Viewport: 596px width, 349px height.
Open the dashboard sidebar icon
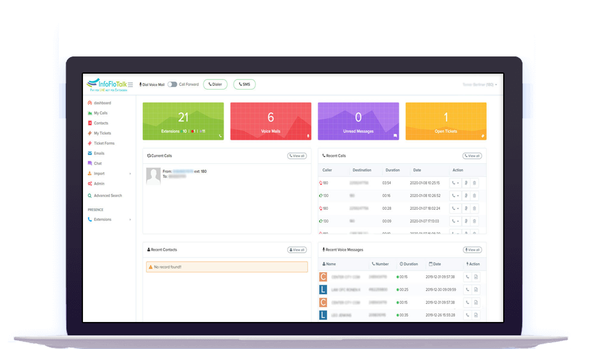(x=90, y=103)
